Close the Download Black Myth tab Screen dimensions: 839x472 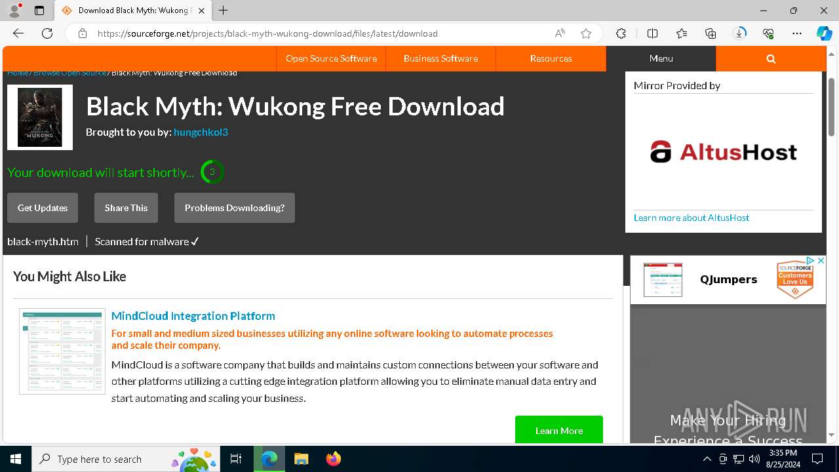click(201, 10)
